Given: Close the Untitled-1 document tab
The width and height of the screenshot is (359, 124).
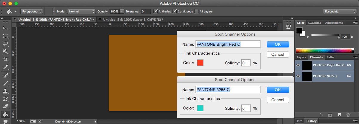Looking at the screenshot, I should tap(15, 19).
